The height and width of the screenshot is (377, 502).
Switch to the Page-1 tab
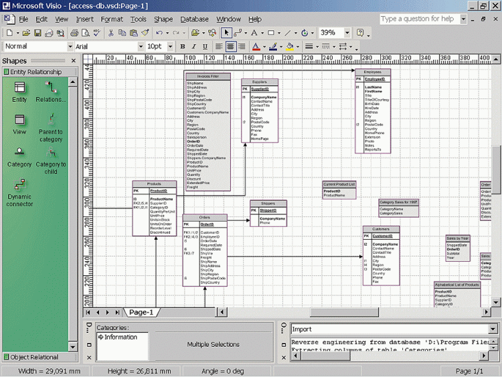click(141, 312)
